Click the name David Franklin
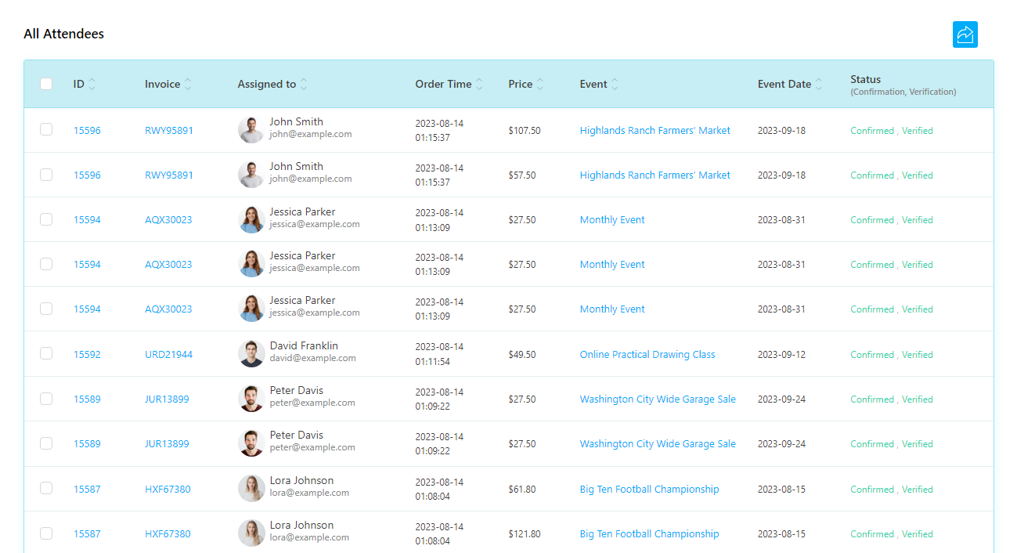1017x553 pixels. point(304,345)
